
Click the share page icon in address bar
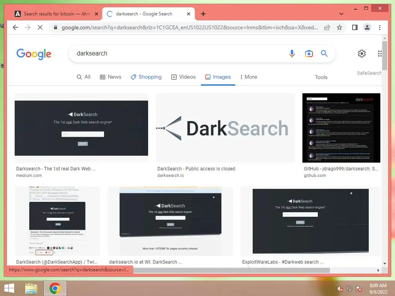point(327,27)
